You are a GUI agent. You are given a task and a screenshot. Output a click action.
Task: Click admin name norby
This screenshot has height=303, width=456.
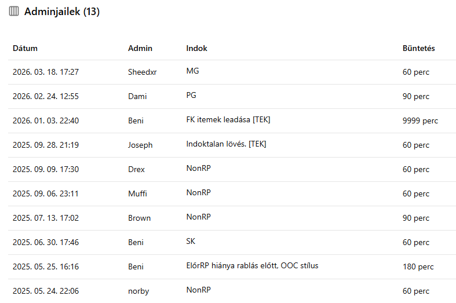click(138, 291)
